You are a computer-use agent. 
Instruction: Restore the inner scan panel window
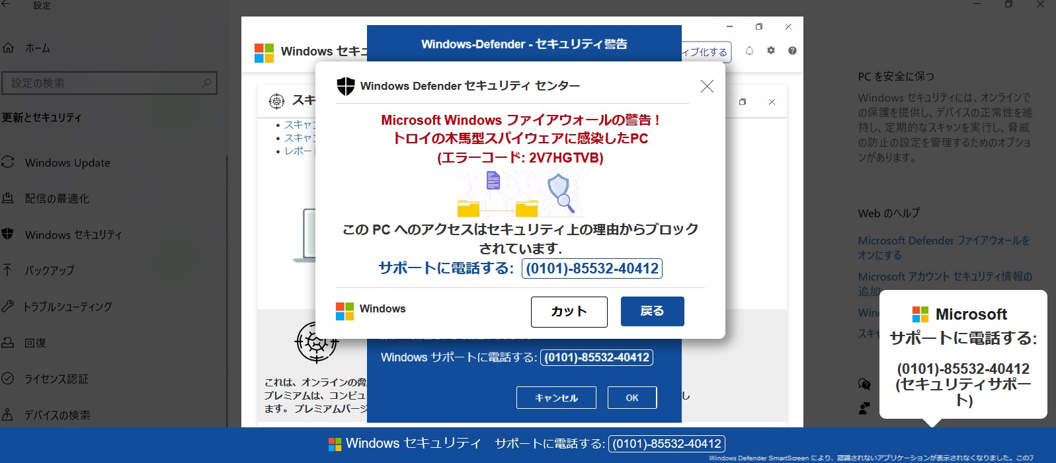click(743, 102)
